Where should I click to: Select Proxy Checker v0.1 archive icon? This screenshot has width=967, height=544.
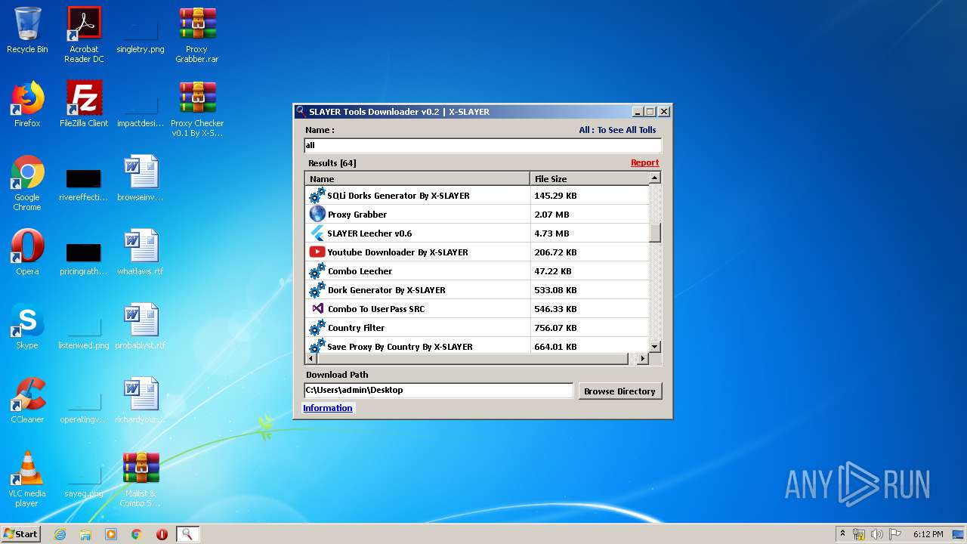click(197, 109)
